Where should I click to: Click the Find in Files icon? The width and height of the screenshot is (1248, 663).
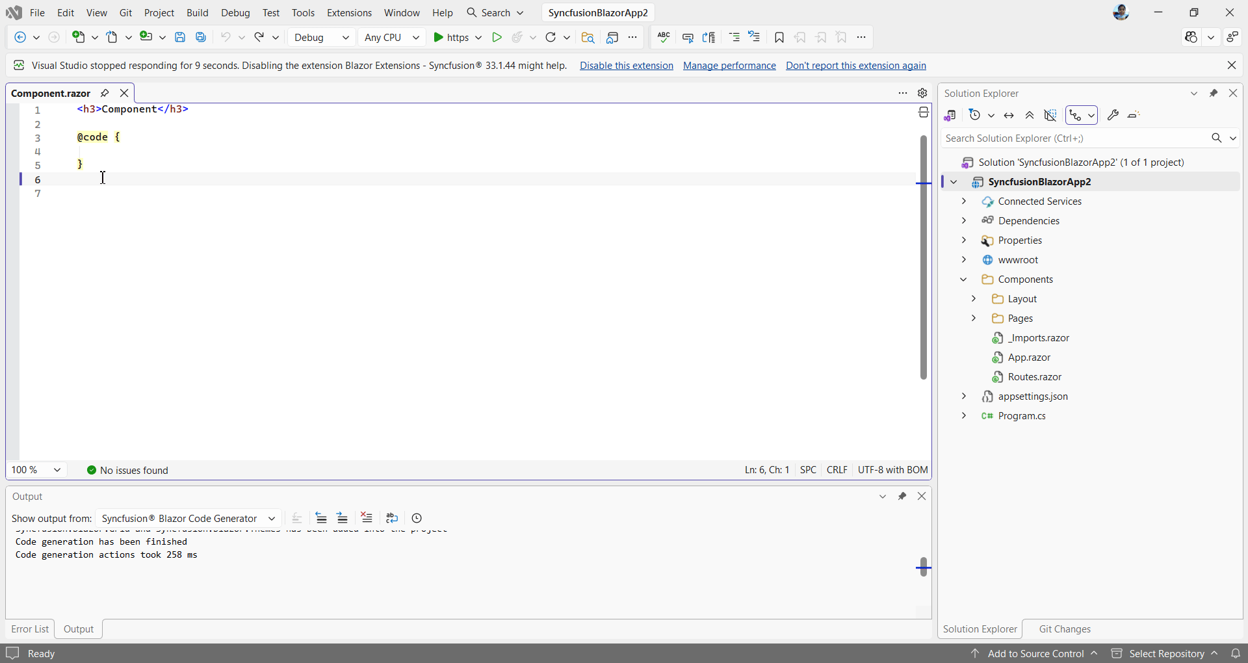click(588, 38)
